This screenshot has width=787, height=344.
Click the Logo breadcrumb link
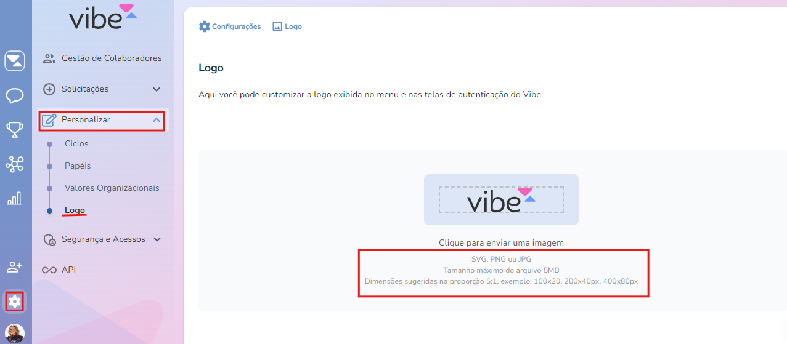[293, 26]
